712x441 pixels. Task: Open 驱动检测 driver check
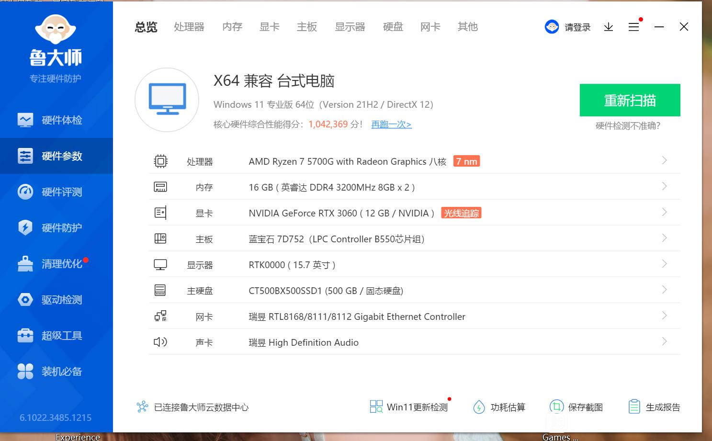(57, 300)
